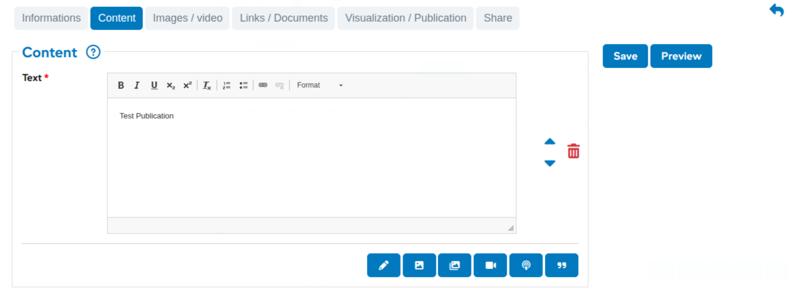The width and height of the screenshot is (789, 290).
Task: Open the Images / video tab
Action: (x=187, y=18)
